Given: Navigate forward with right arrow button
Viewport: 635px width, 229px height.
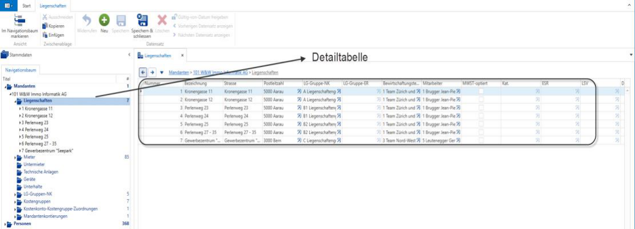Looking at the screenshot, I should pyautogui.click(x=152, y=72).
